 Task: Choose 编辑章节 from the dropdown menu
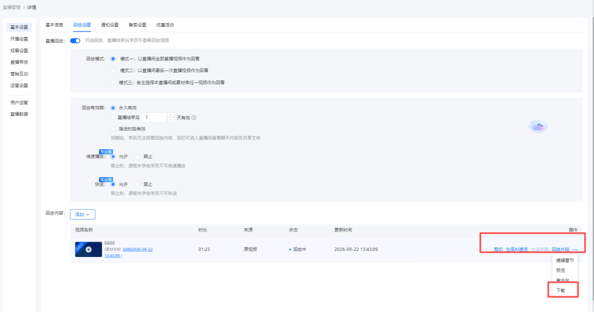point(565,260)
